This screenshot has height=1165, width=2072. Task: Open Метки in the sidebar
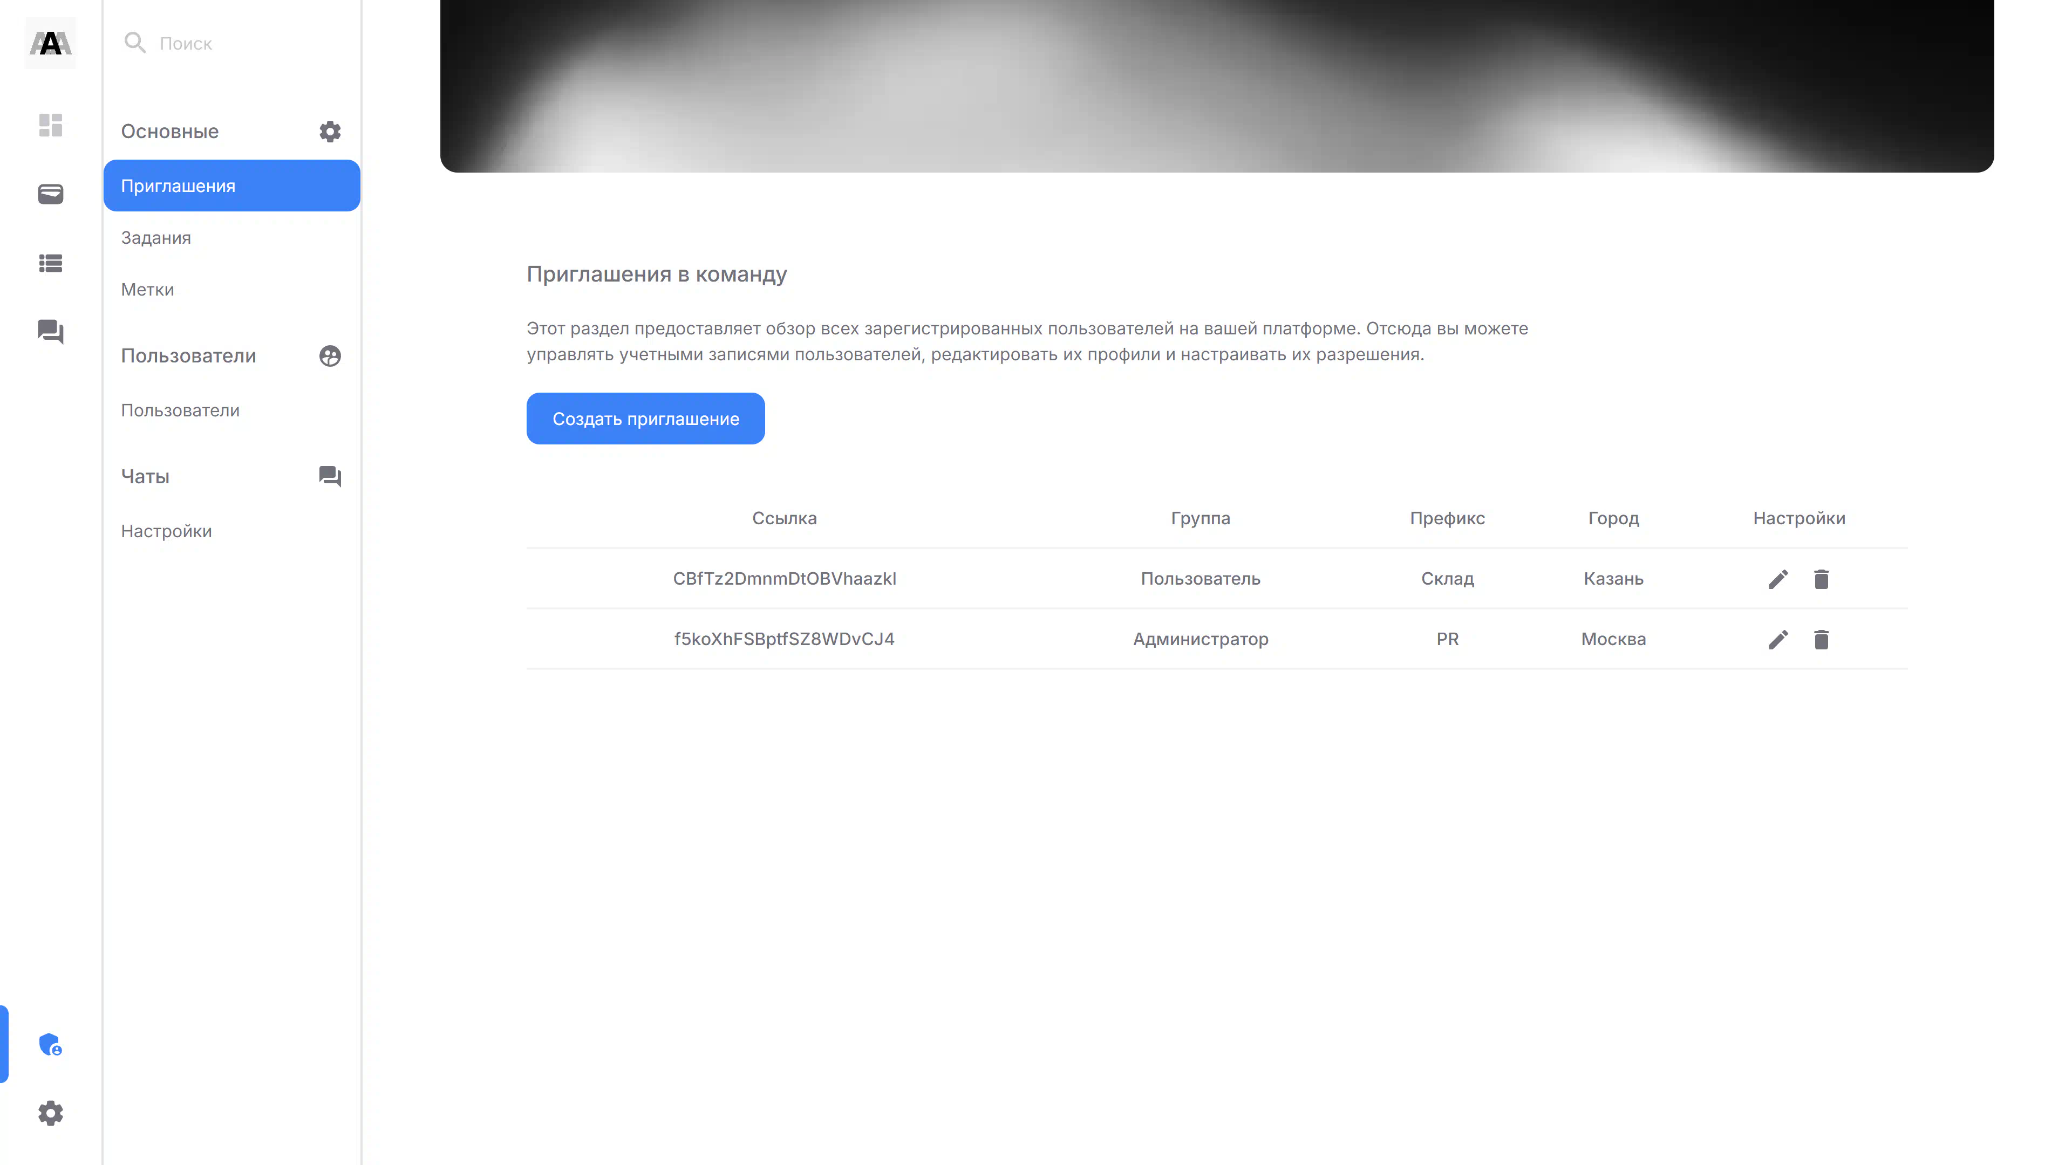point(231,290)
